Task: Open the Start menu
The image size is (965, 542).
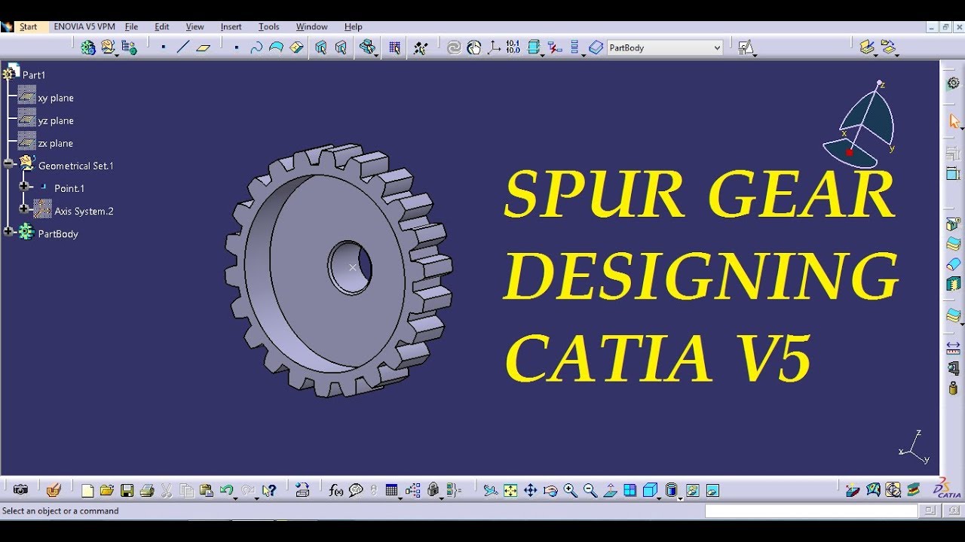Action: pos(29,26)
